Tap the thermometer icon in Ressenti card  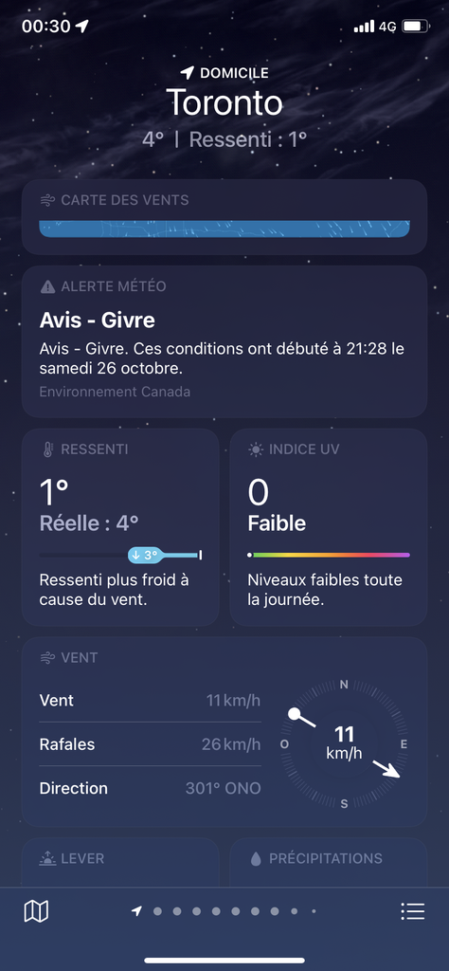47,449
